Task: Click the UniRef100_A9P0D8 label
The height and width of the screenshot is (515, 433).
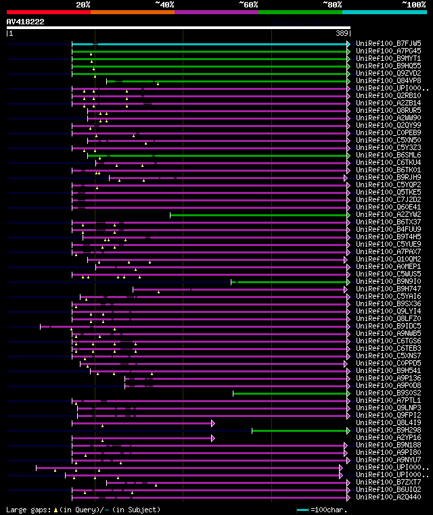Action: [388, 386]
